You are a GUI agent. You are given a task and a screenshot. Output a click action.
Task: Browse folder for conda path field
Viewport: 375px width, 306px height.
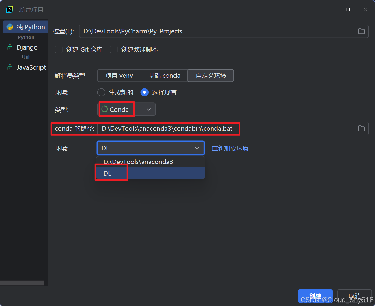(361, 129)
